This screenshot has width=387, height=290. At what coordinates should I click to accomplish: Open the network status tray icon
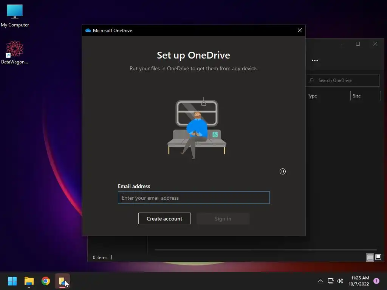[x=331, y=281]
